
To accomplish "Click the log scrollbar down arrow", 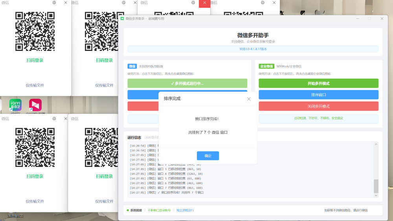I will (376, 196).
